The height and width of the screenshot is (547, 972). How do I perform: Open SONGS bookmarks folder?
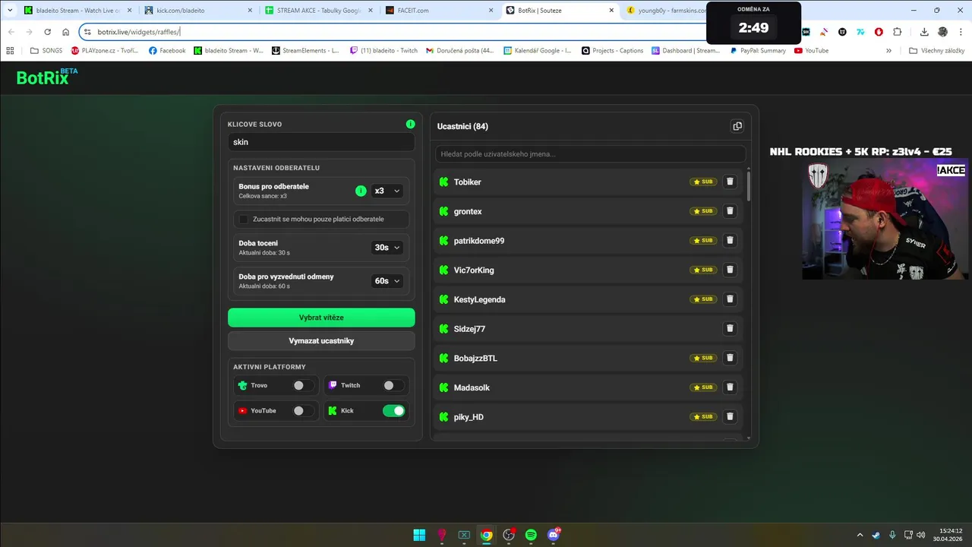(x=46, y=50)
